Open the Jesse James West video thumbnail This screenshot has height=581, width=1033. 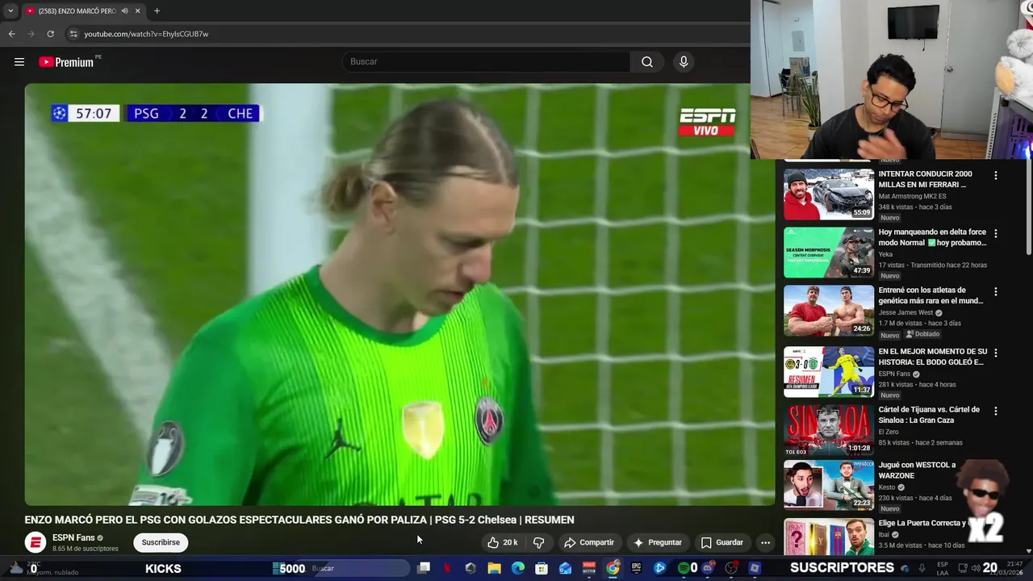(x=829, y=311)
